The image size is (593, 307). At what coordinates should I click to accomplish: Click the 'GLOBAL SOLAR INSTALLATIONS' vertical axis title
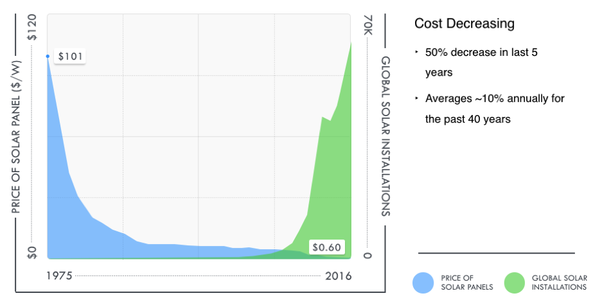tap(385, 136)
